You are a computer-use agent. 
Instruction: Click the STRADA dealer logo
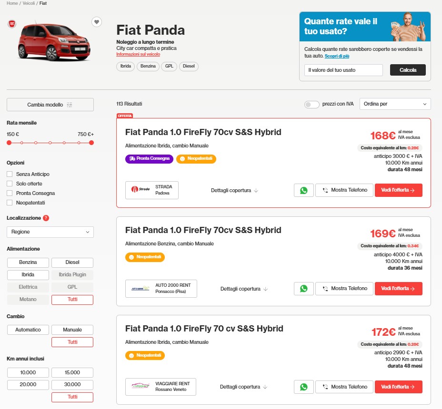pyautogui.click(x=141, y=189)
